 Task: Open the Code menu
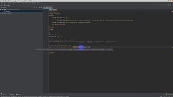pyautogui.click(x=14, y=3)
